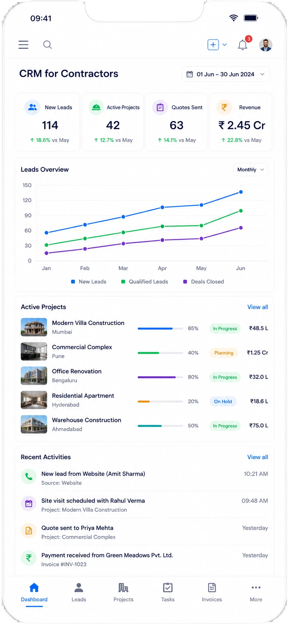Click the 09:41 status bar clock

point(41,18)
